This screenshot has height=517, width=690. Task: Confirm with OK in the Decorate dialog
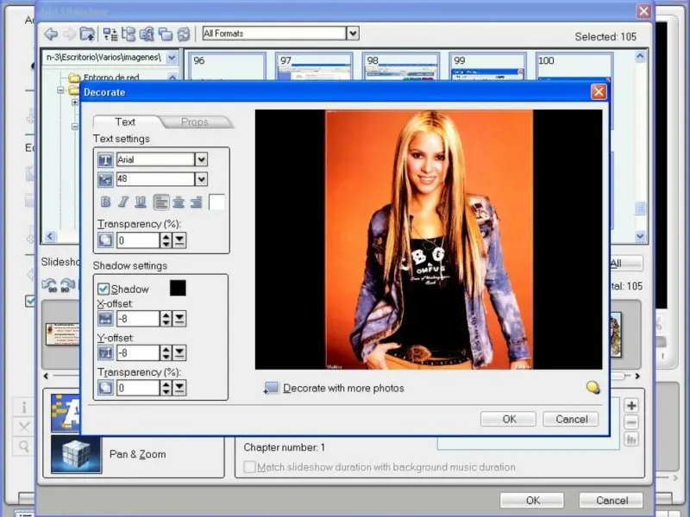pyautogui.click(x=509, y=419)
